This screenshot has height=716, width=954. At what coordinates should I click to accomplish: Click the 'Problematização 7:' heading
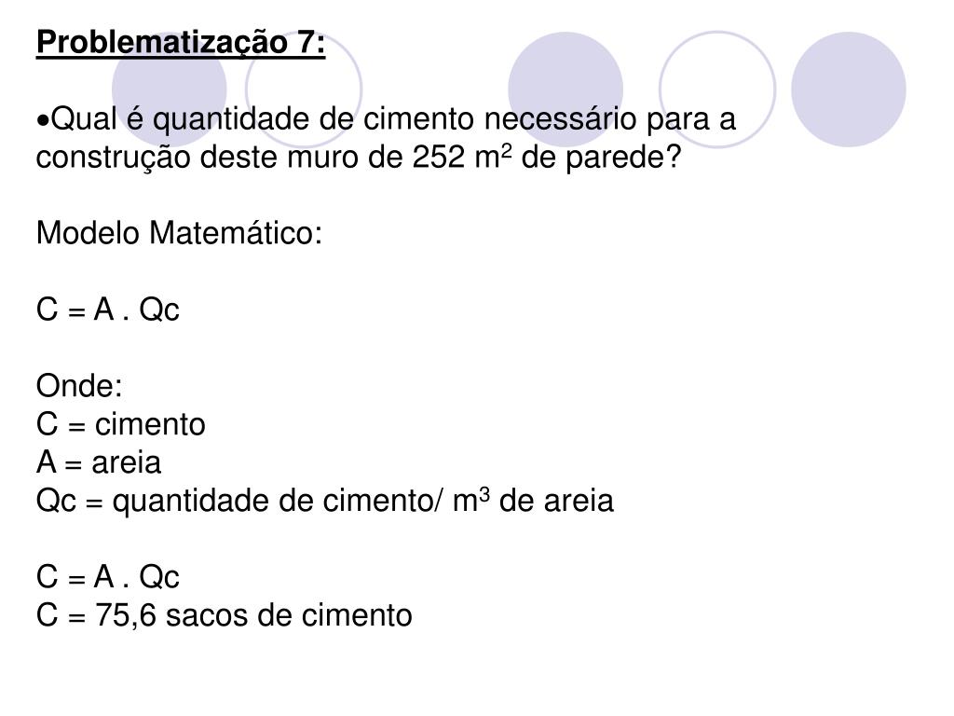click(181, 43)
